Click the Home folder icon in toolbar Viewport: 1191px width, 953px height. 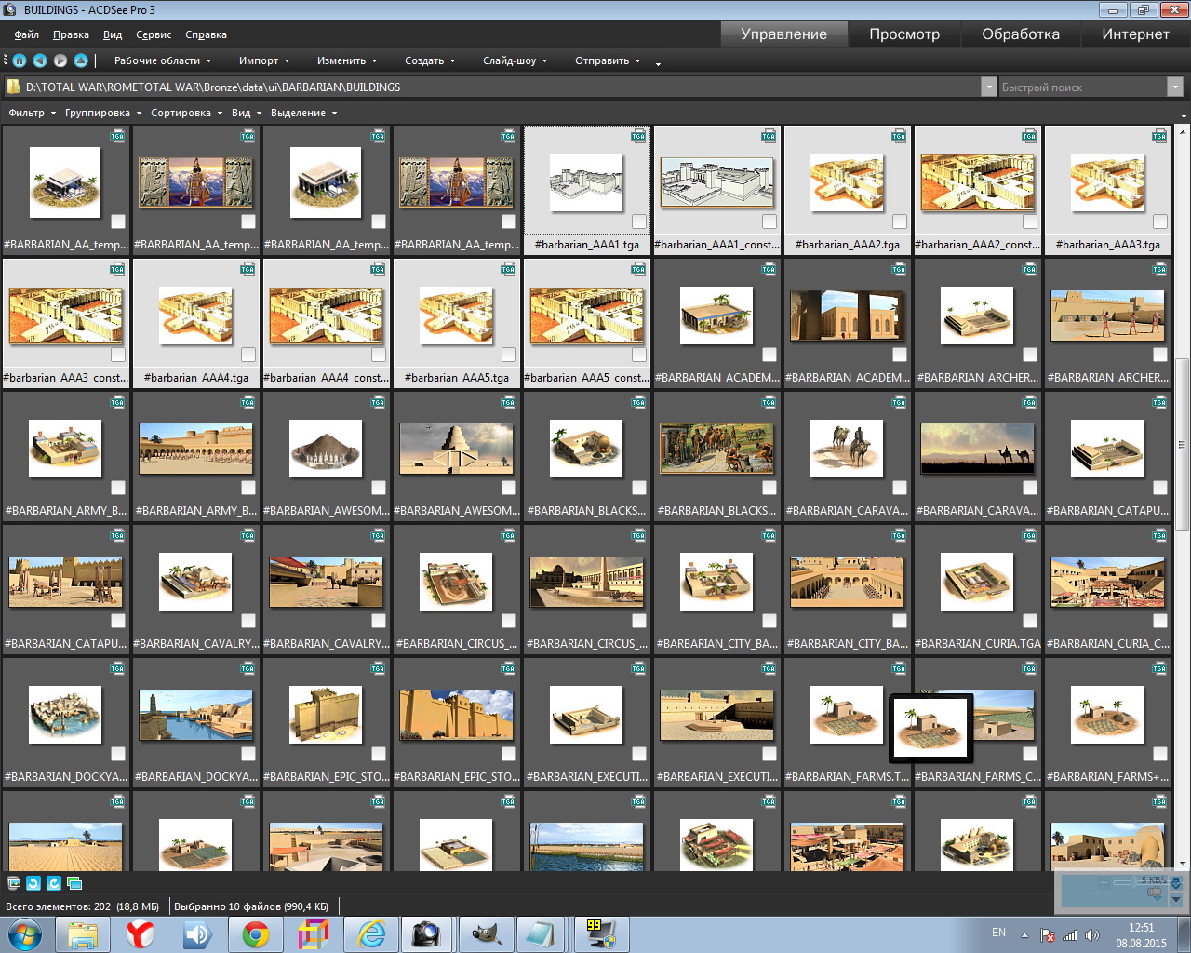coord(19,60)
